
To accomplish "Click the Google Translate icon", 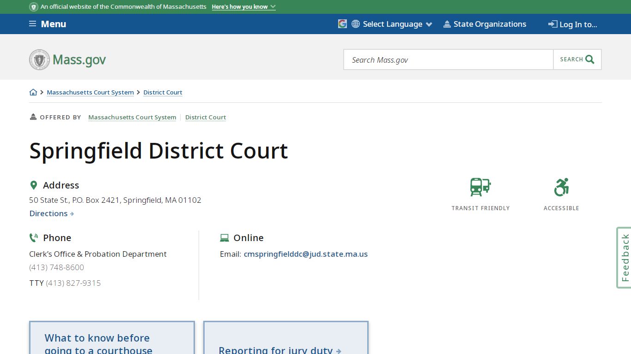I will coord(342,24).
